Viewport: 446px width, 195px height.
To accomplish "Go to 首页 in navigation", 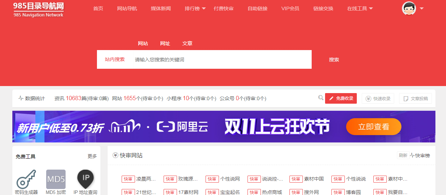I will tap(98, 8).
